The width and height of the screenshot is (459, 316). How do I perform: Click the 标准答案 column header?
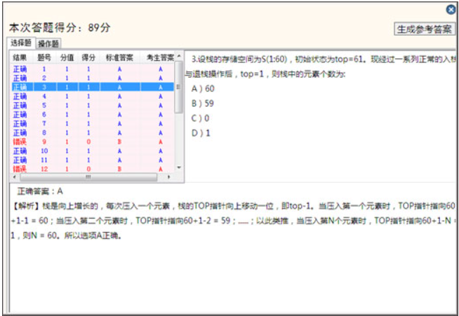(119, 57)
